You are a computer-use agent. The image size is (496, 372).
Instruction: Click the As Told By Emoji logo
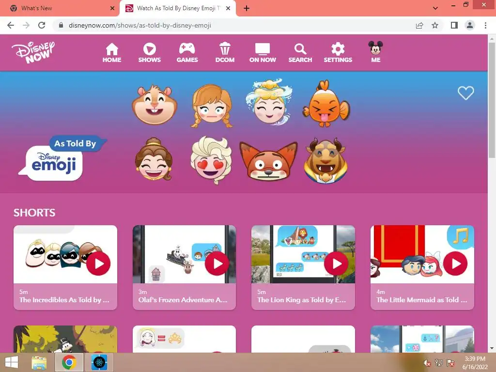pyautogui.click(x=62, y=159)
